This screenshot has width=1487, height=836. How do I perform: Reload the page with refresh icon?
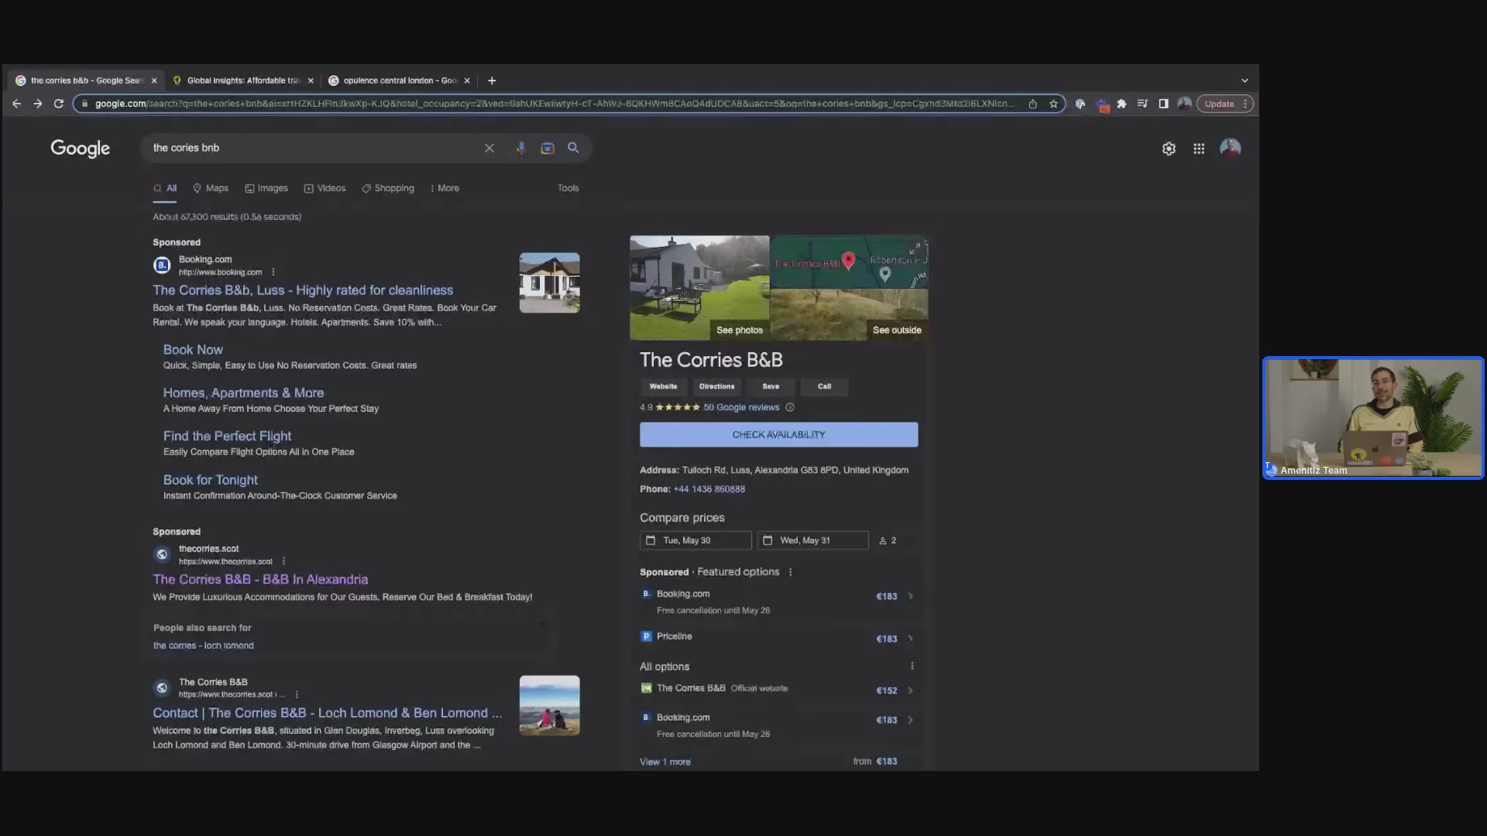coord(58,104)
